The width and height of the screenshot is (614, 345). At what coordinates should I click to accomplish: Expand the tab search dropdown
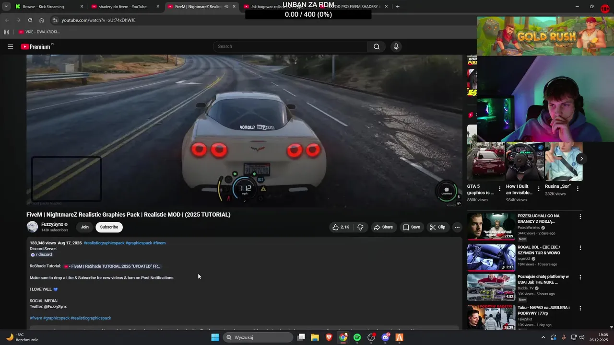(x=6, y=6)
